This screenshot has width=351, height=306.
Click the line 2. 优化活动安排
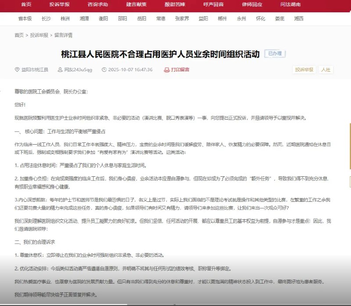[123, 269]
